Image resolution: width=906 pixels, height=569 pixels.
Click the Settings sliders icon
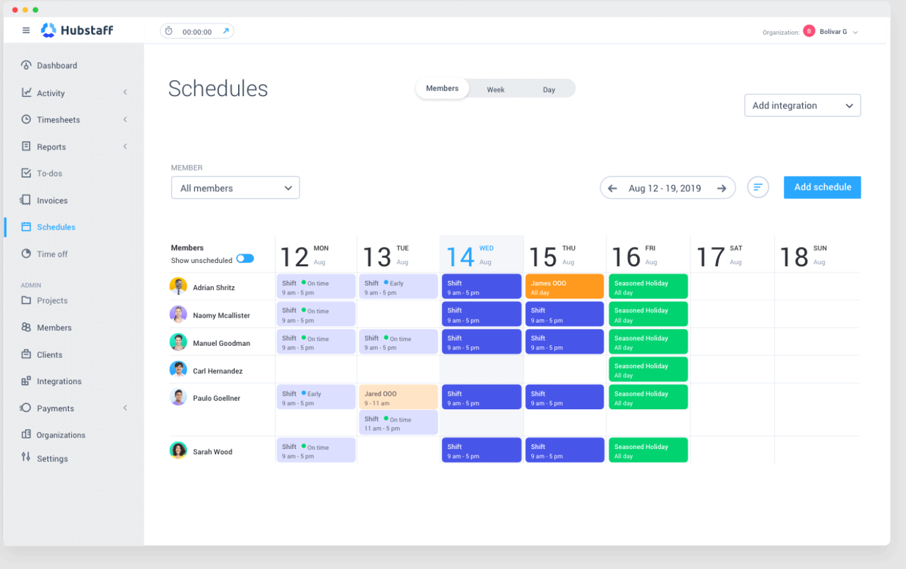pos(26,457)
